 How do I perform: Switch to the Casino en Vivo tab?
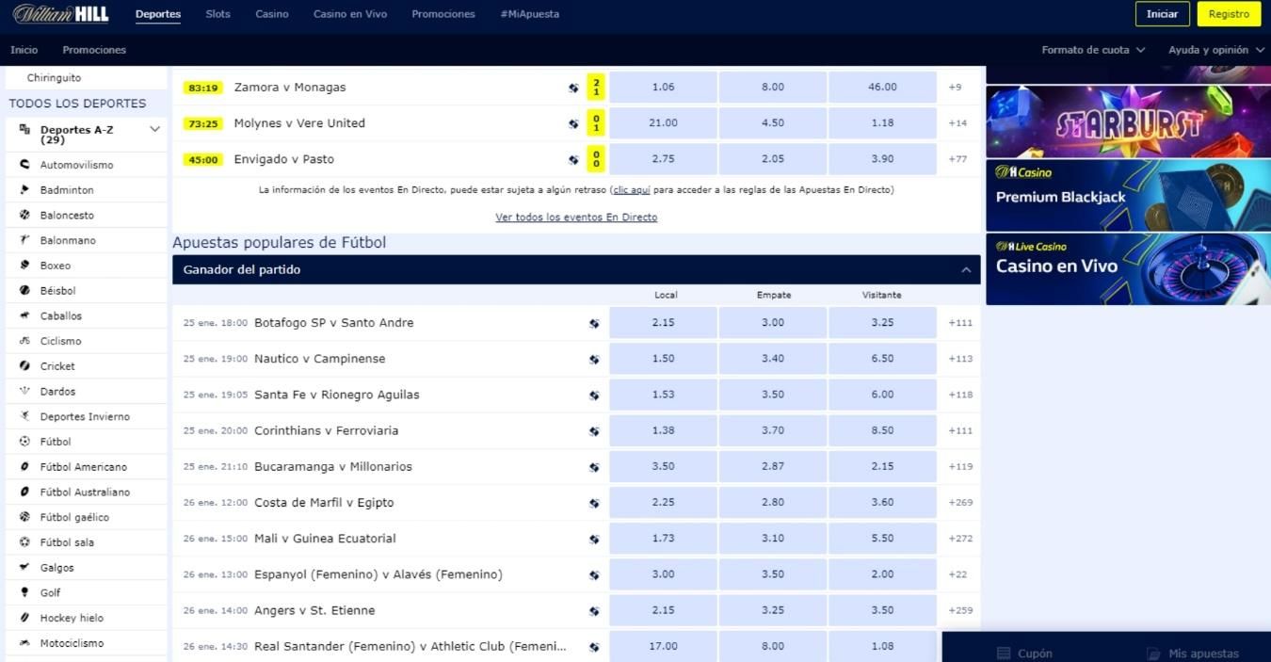pyautogui.click(x=349, y=14)
